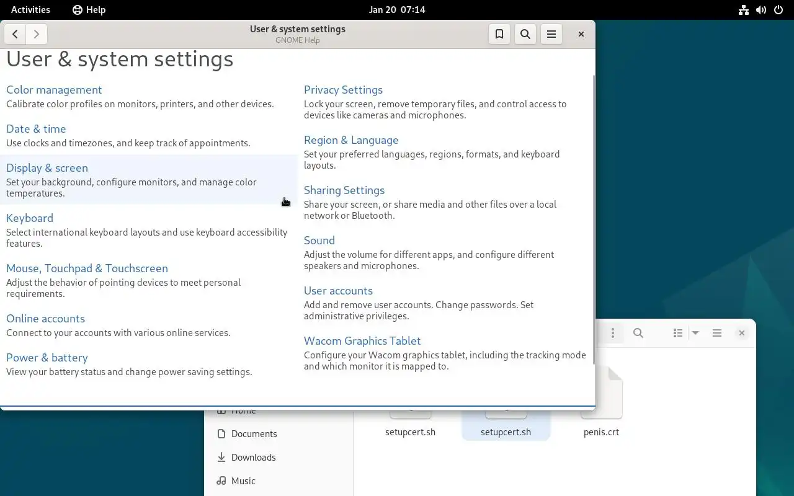
Task: Open Privacy Settings help topic
Action: click(343, 90)
